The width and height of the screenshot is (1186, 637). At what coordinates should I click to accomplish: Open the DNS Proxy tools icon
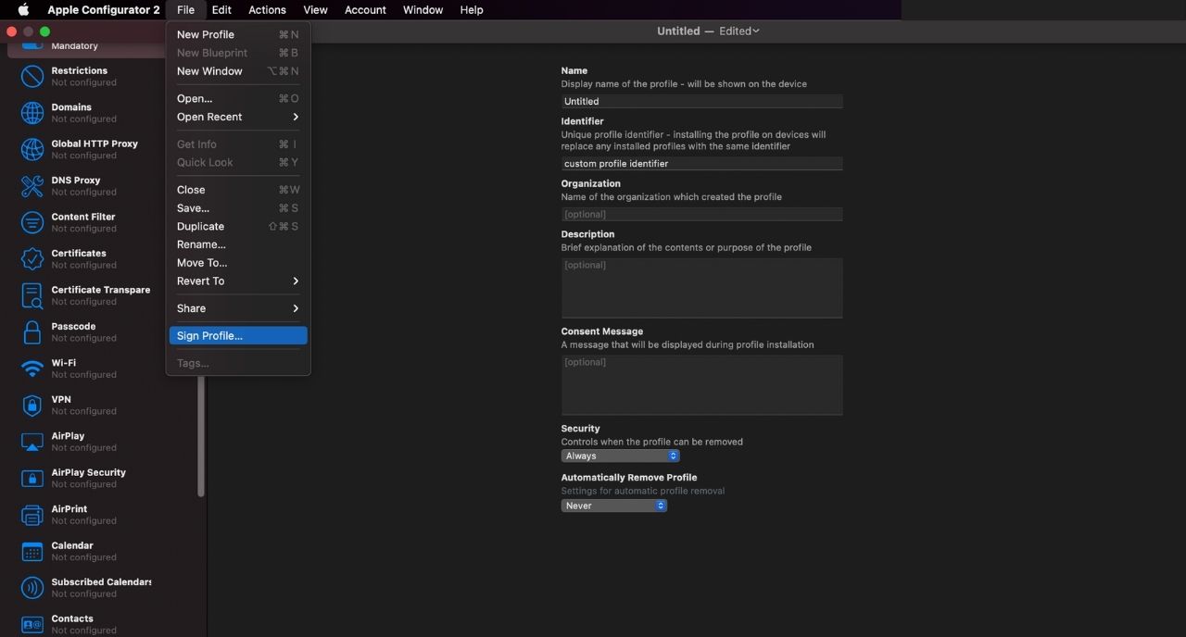(32, 186)
